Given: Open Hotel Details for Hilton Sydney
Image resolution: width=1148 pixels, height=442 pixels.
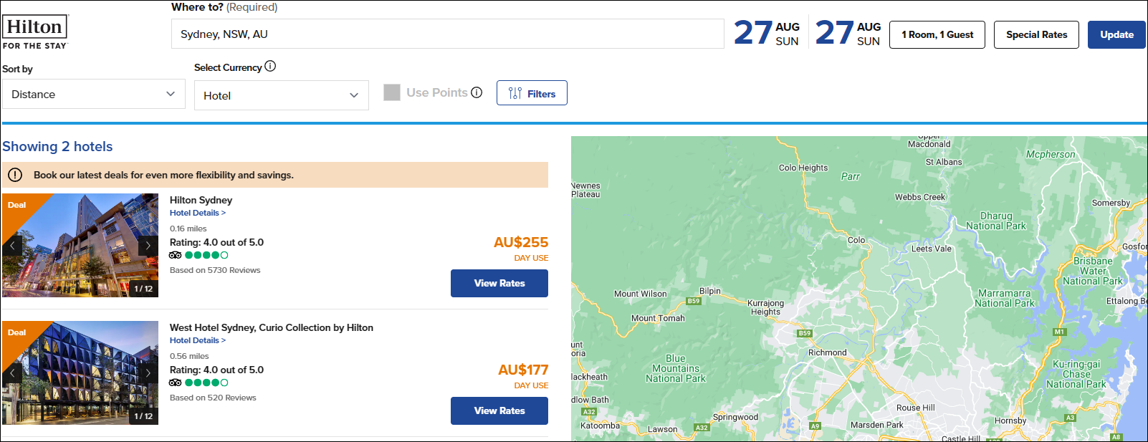Looking at the screenshot, I should (198, 213).
